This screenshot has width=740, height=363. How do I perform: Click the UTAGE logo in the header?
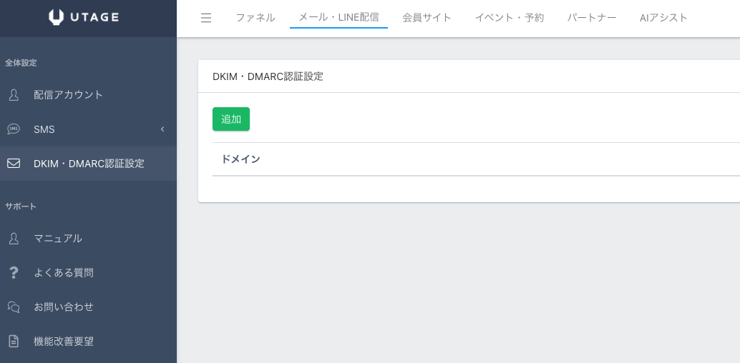(x=84, y=17)
